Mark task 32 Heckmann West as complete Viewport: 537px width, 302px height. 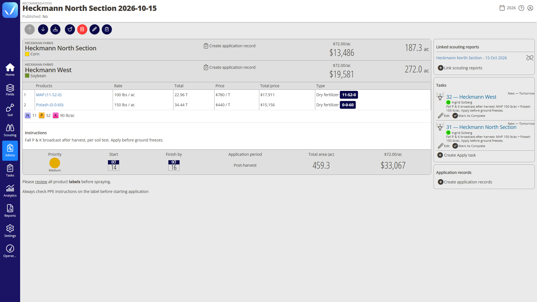[x=469, y=116]
